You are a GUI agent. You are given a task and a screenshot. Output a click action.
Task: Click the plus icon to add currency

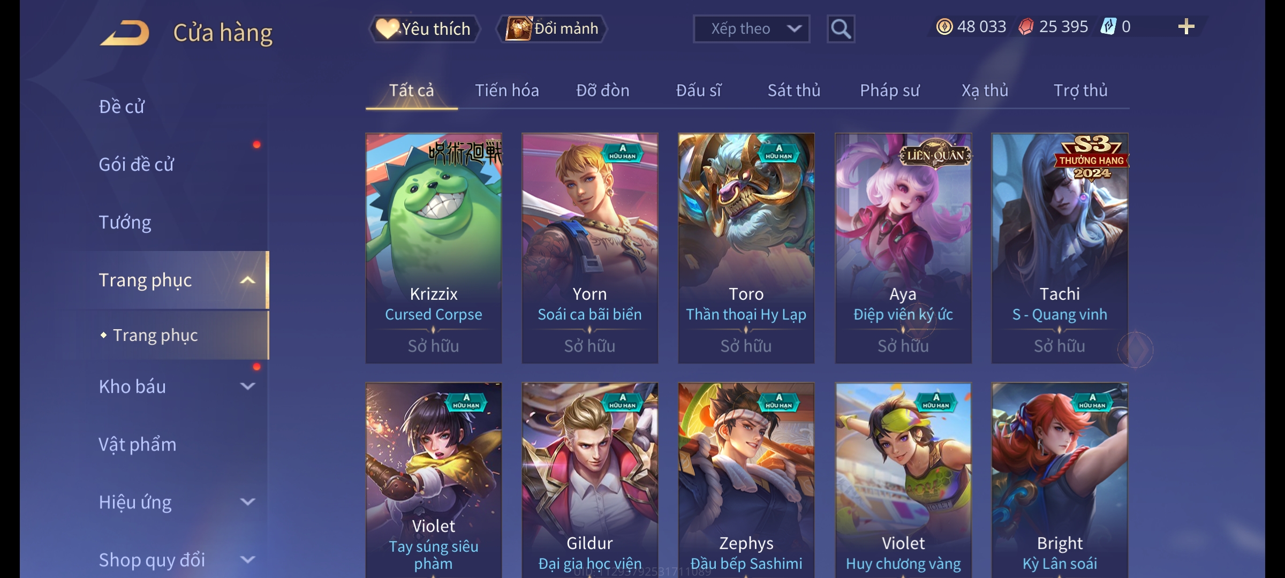(x=1186, y=27)
